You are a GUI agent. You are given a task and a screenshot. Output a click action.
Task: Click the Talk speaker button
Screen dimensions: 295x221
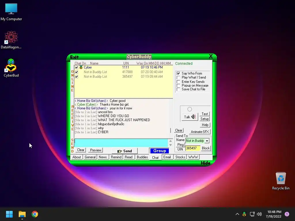tap(190, 117)
